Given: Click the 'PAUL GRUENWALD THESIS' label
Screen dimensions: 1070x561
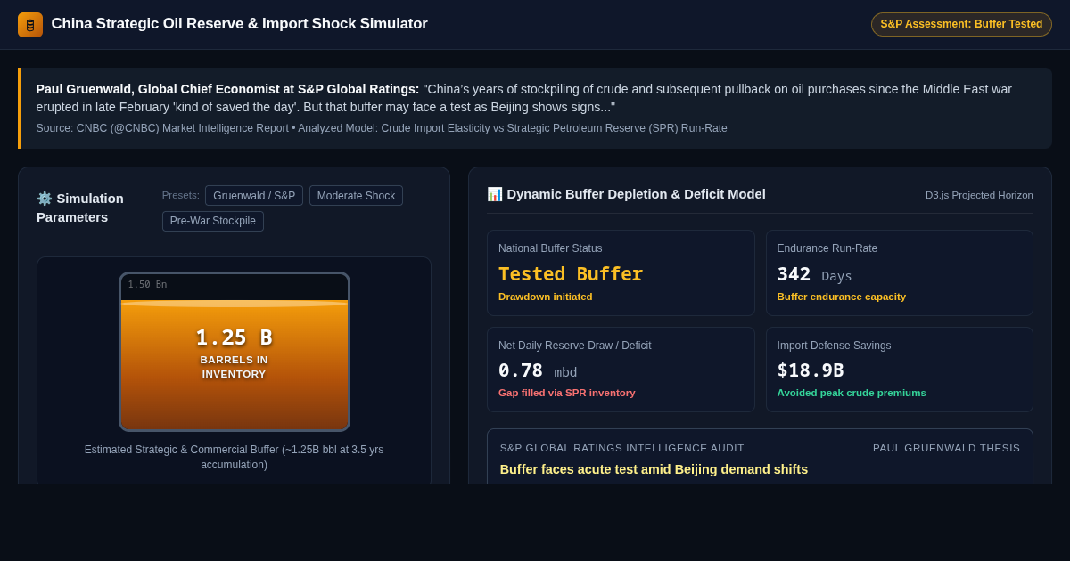Looking at the screenshot, I should point(946,448).
